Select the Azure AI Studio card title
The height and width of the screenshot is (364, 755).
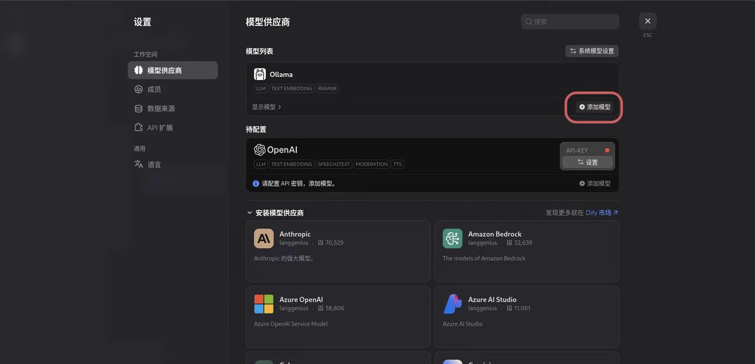coord(493,299)
